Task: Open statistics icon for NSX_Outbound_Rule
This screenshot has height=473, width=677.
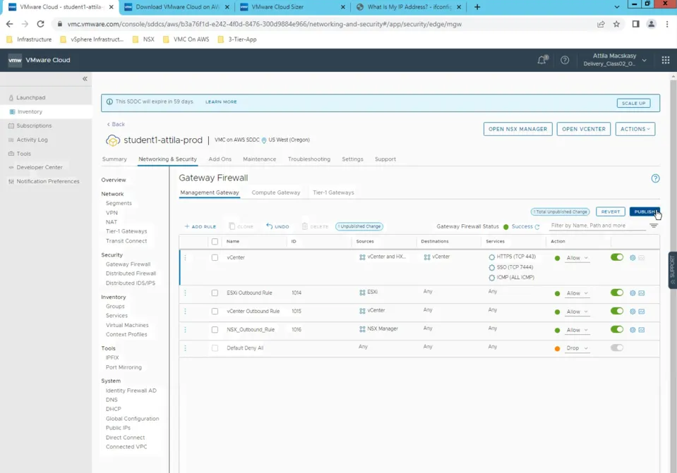Action: pos(642,330)
